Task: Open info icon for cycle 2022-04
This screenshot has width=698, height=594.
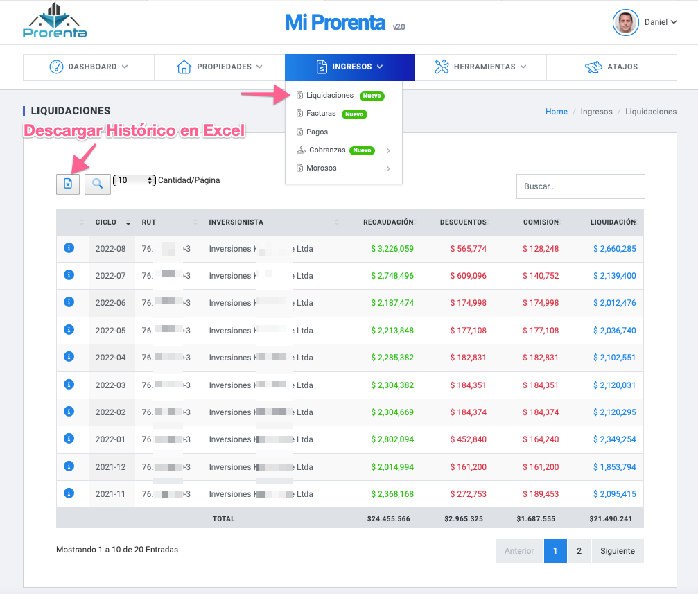Action: coord(69,356)
